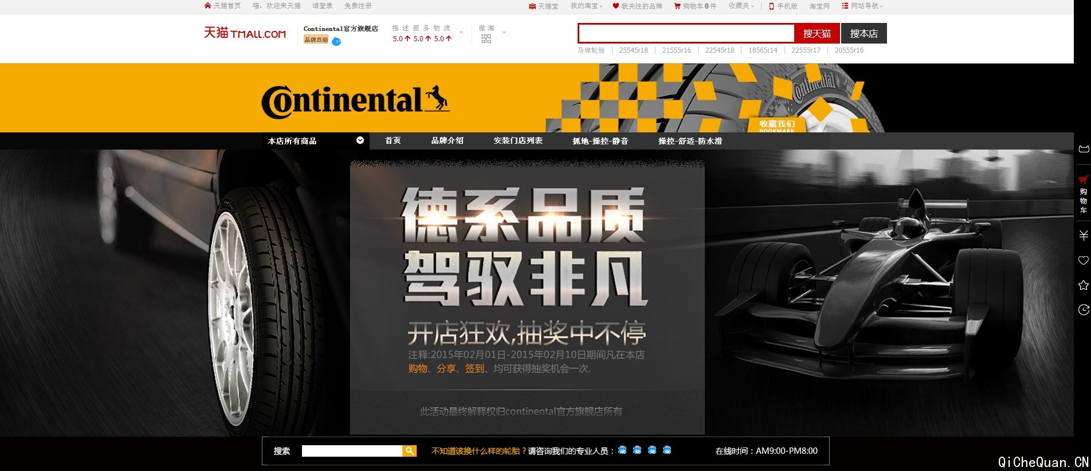The image size is (1091, 471).
Task: Open 天猫宝 from the top bar
Action: (x=543, y=6)
